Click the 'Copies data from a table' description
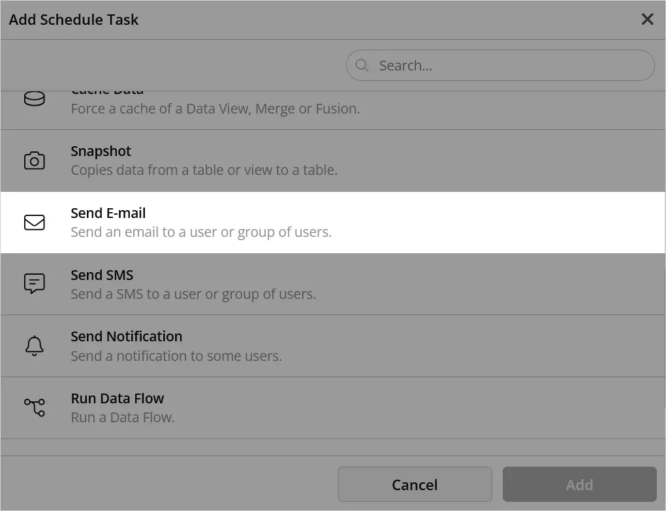The image size is (666, 511). (x=204, y=170)
